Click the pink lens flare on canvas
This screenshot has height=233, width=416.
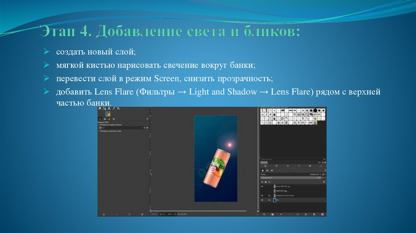230,145
